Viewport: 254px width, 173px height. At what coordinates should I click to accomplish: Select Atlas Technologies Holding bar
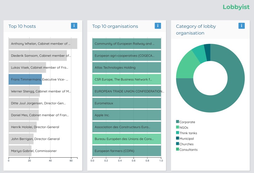pyautogui.click(x=127, y=67)
